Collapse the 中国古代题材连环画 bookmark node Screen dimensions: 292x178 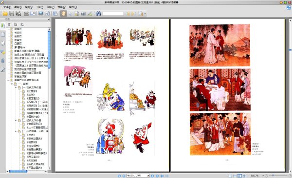tap(8, 80)
